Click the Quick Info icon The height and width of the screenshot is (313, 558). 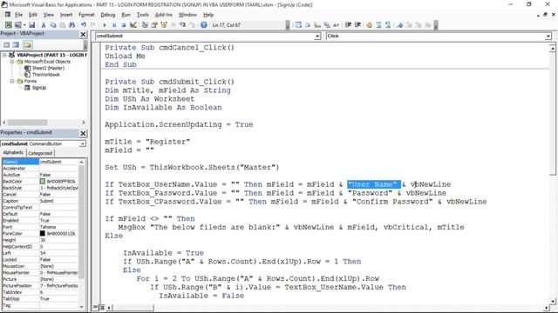click(x=317, y=25)
